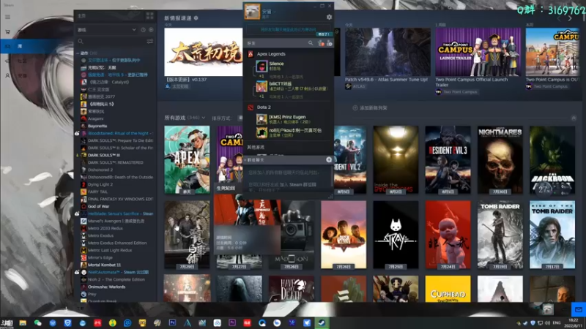Screen dimensions: 586x329
Task: Click the green button under chat notice
Action: (x=324, y=34)
